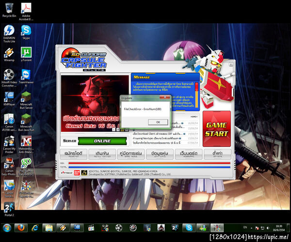The image size is (291, 242).
Task: Click the EN language indicator
Action: point(245,227)
